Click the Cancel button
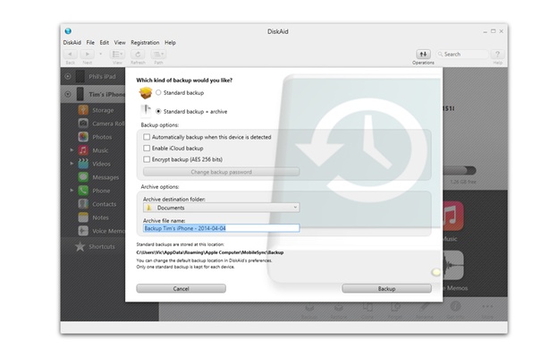The height and width of the screenshot is (358, 558). (x=181, y=288)
